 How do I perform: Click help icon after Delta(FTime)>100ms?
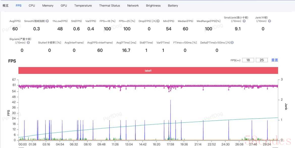tap(232, 43)
